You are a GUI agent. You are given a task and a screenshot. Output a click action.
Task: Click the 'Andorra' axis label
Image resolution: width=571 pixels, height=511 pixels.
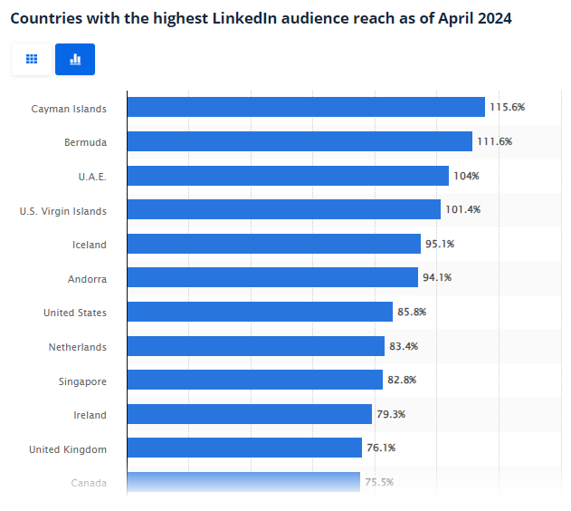pyautogui.click(x=88, y=279)
